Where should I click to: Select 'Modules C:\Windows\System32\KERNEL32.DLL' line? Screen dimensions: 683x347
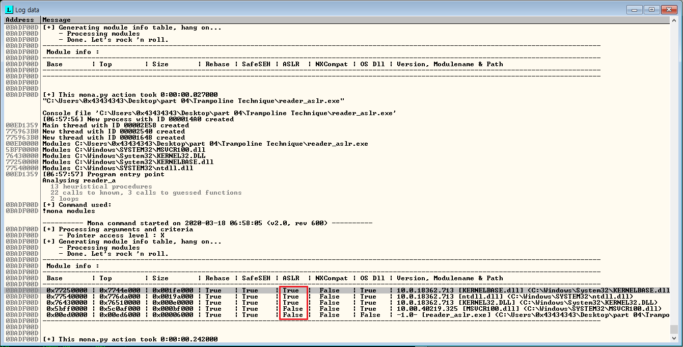pos(124,156)
